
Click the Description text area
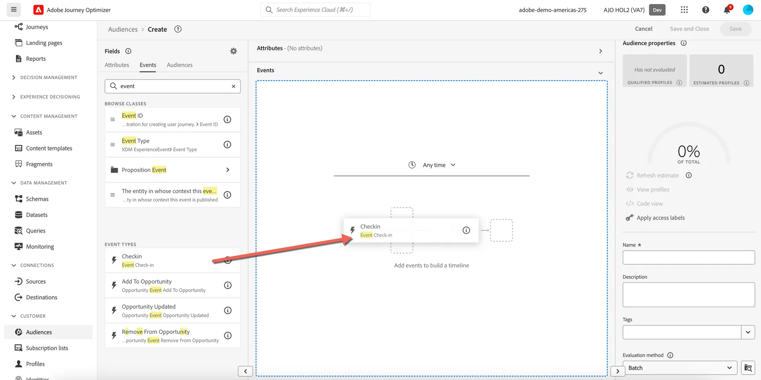689,295
